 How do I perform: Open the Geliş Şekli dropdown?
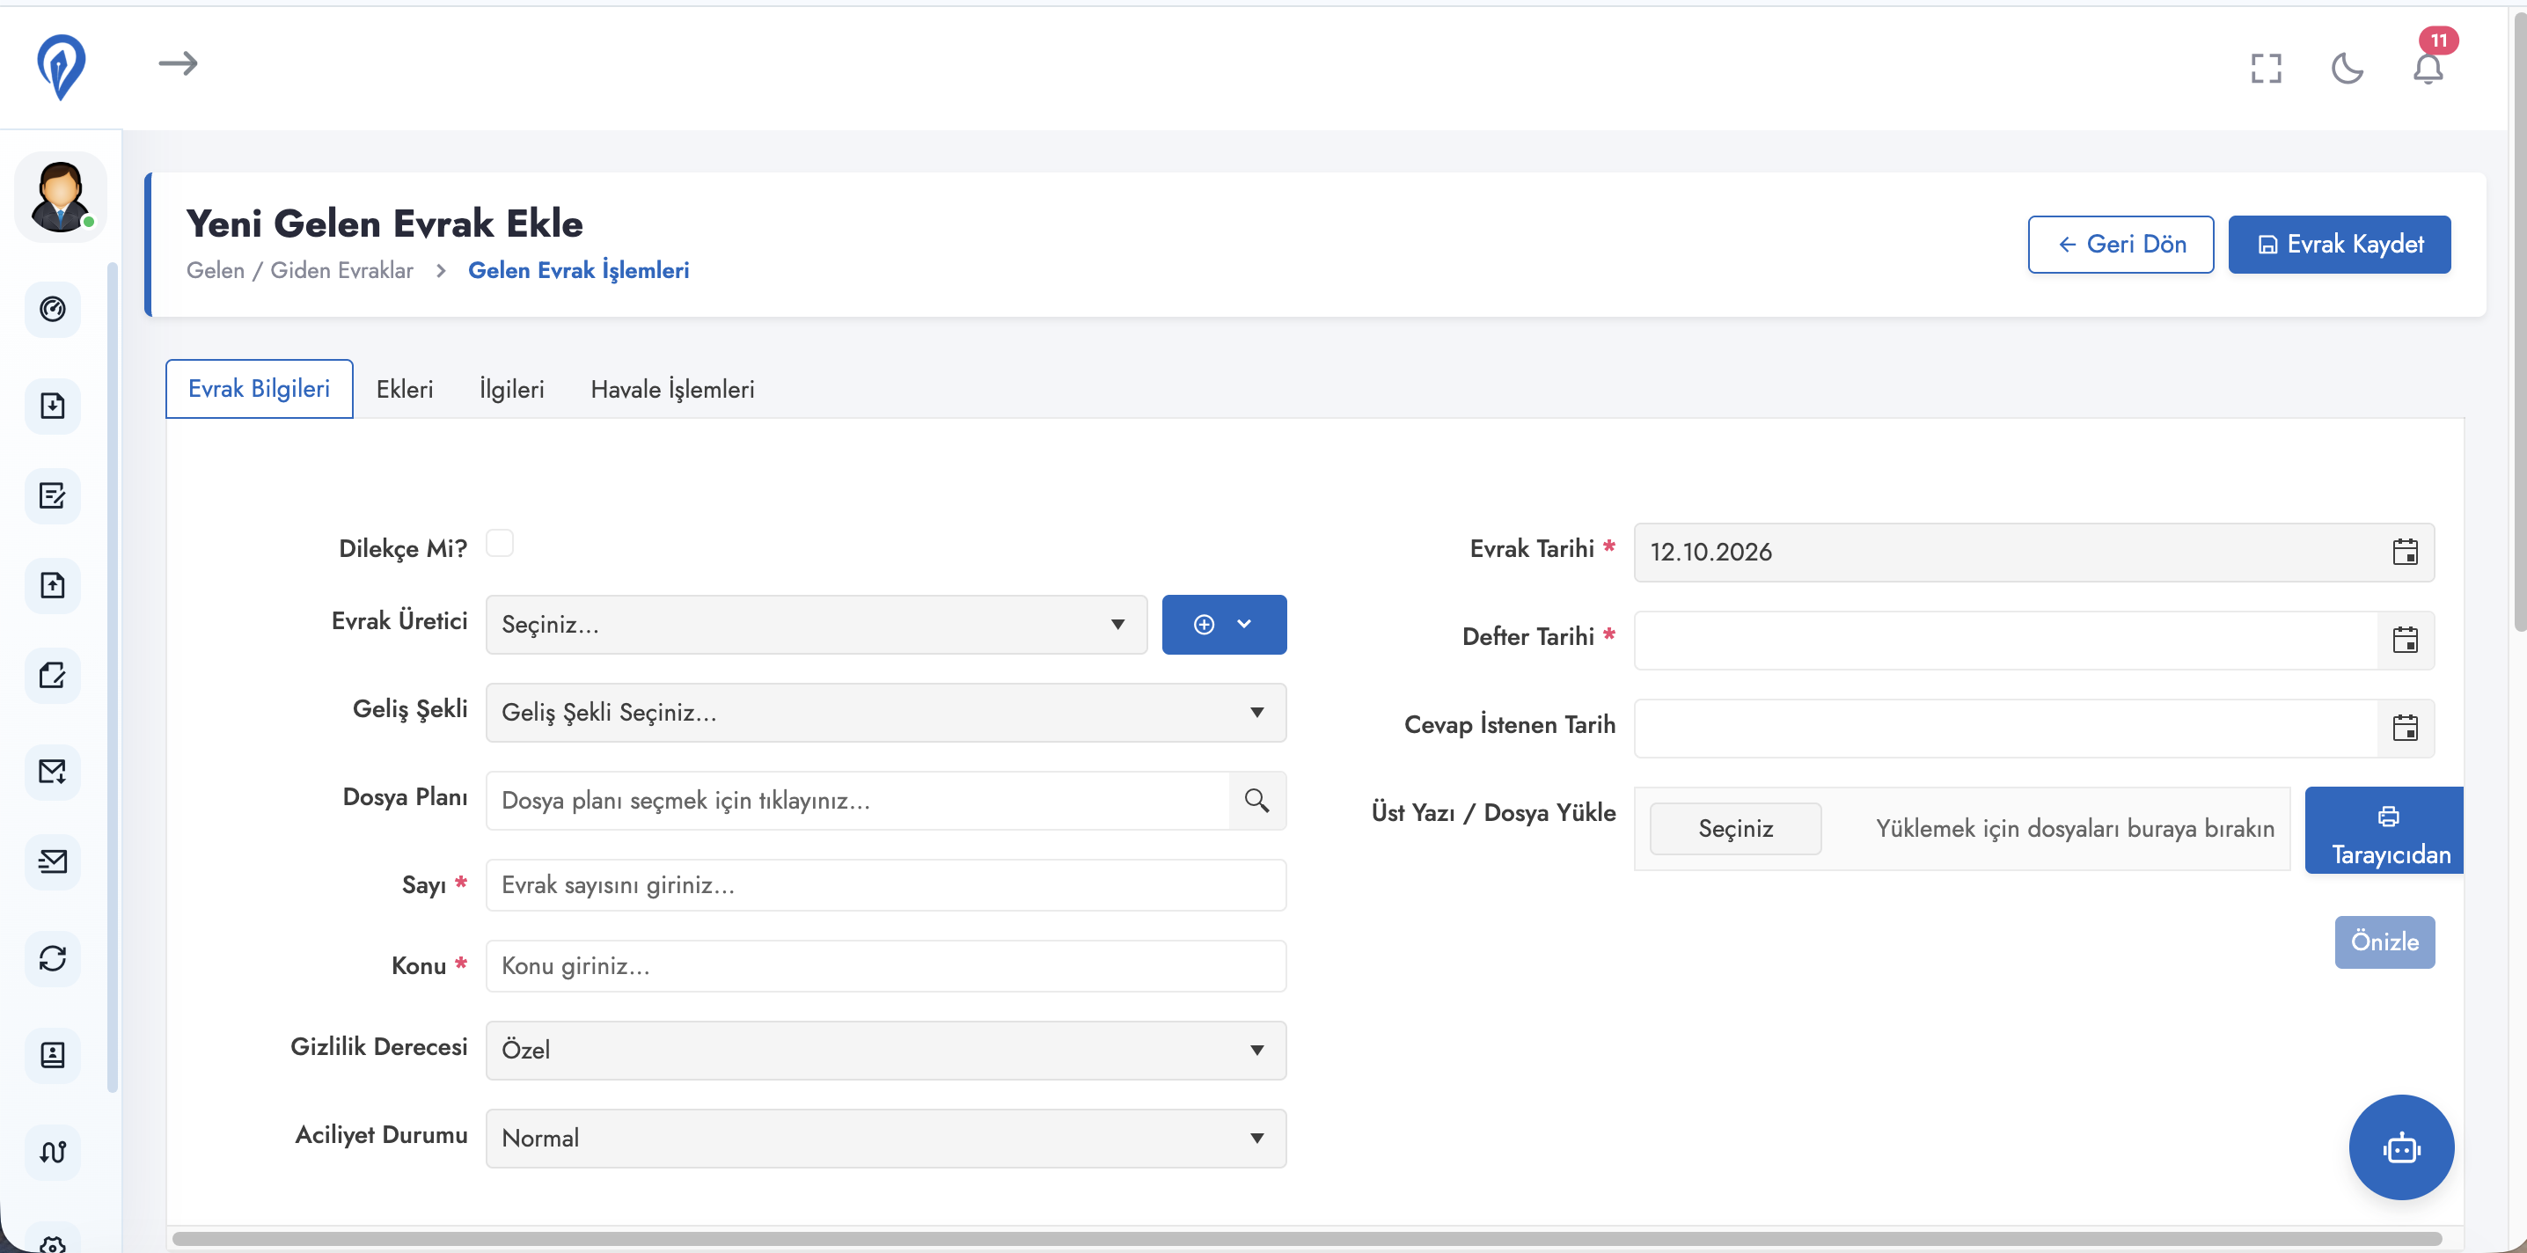coord(886,713)
